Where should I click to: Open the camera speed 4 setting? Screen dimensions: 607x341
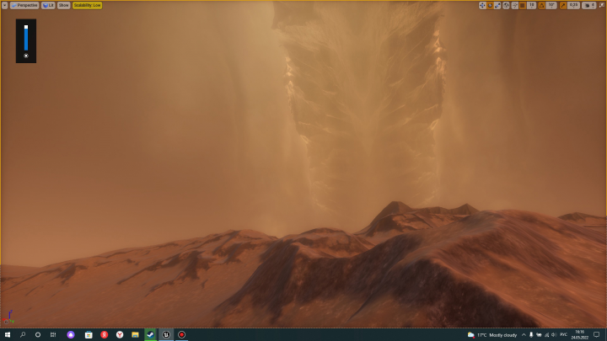pos(588,5)
